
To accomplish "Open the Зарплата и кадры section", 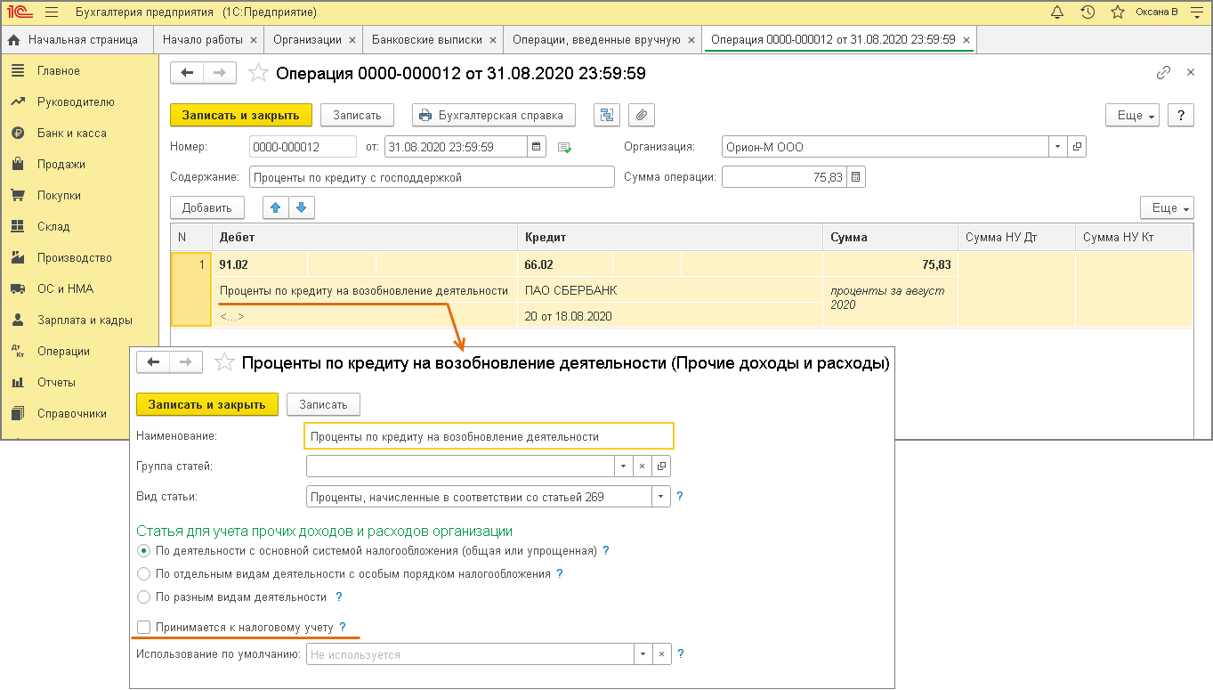I will [x=85, y=321].
